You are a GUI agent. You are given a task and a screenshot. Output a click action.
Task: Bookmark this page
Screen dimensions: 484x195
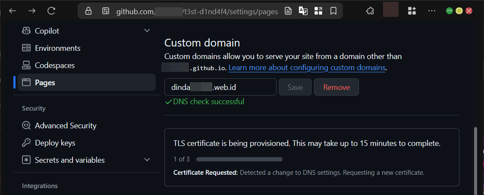click(x=333, y=11)
